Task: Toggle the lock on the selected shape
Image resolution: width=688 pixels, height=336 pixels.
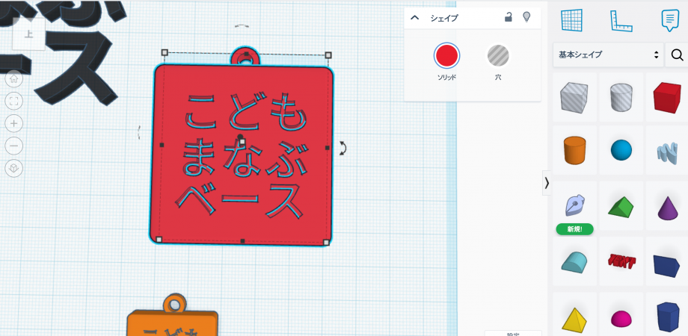Action: (509, 17)
